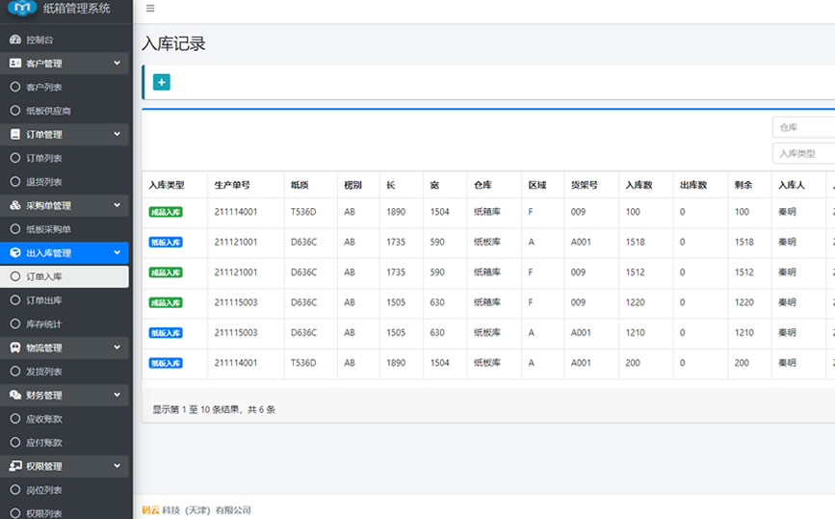Collapse the 出入库管理 chevron
The width and height of the screenshot is (835, 519).
(117, 252)
